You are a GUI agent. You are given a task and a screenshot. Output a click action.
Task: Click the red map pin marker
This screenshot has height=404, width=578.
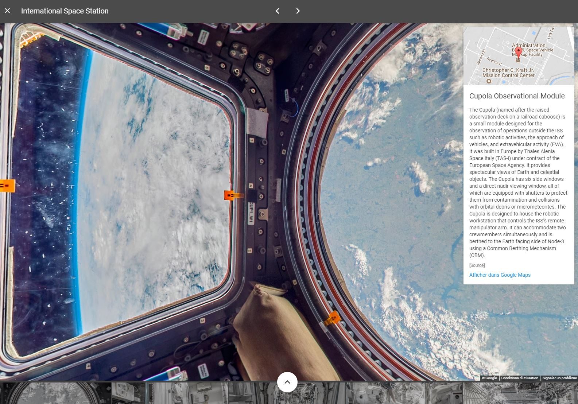click(518, 53)
